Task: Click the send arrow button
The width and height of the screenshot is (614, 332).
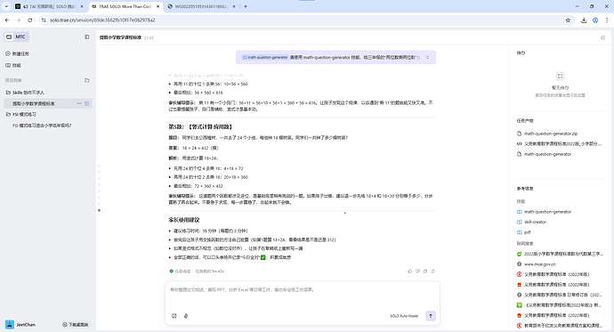Action: tap(431, 316)
